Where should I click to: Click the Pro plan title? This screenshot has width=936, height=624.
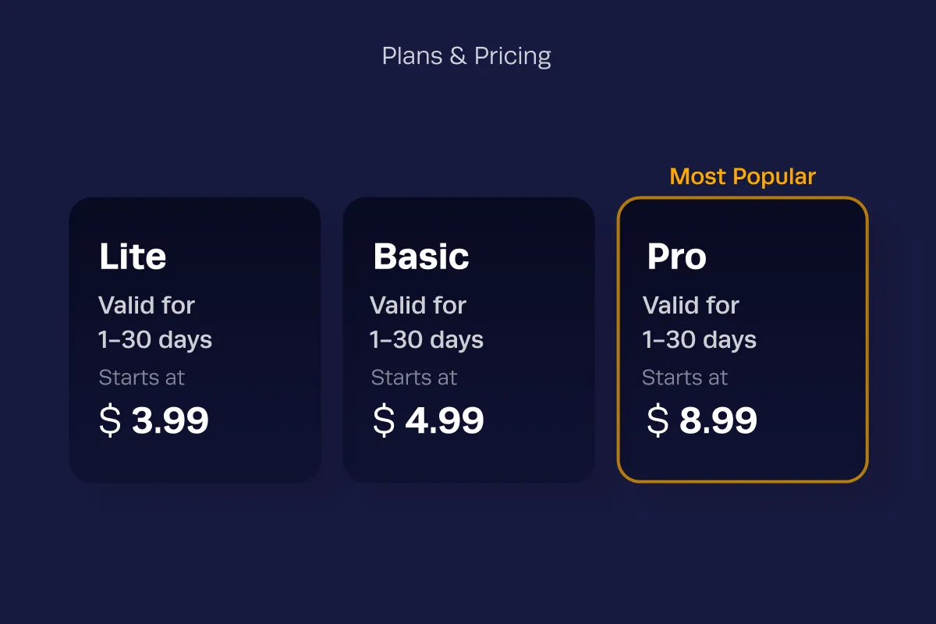pos(677,257)
